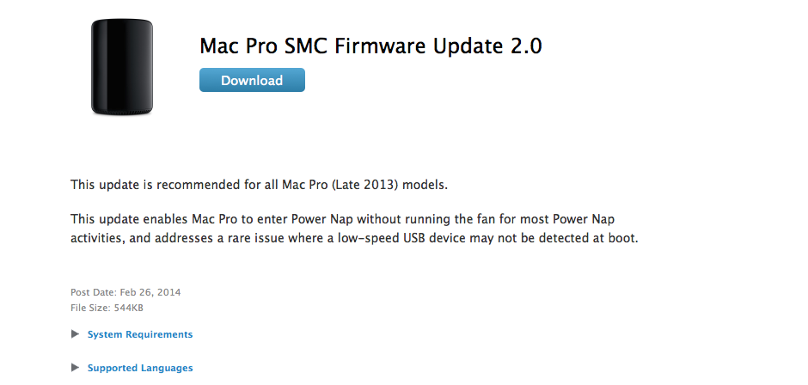The height and width of the screenshot is (385, 808).
Task: Expand the System Requirements disclosure triangle
Action: tap(76, 334)
